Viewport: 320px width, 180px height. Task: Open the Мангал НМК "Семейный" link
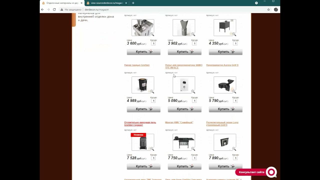179,122
